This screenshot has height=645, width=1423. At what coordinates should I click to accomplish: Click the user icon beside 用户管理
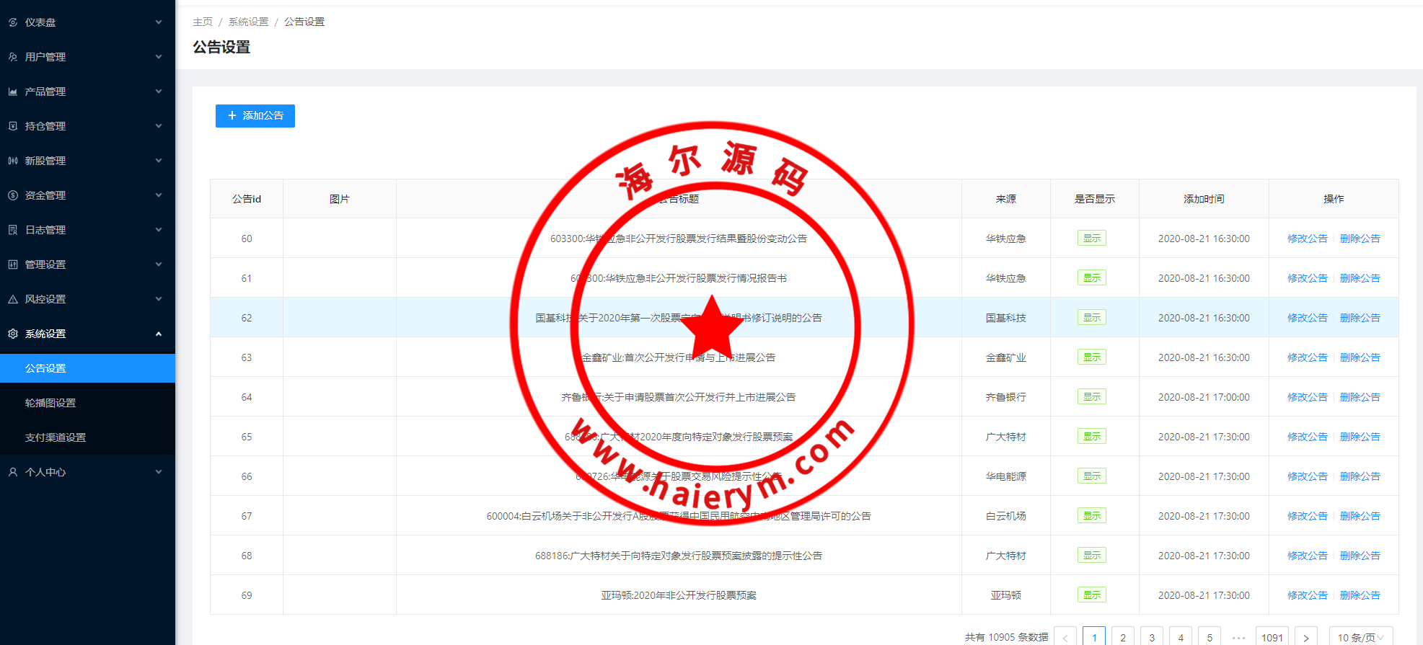coord(13,57)
